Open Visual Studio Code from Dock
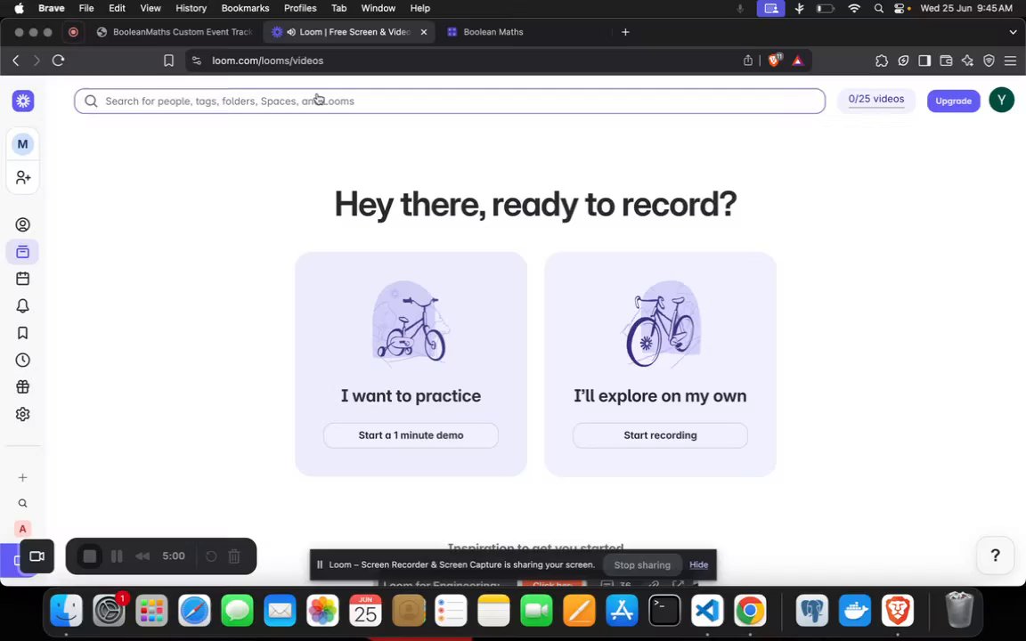Image resolution: width=1026 pixels, height=641 pixels. 707,611
